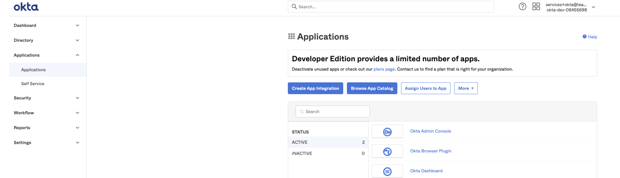Screen dimensions: 620x178
Task: Click the Okta Dashboard app icon
Action: point(387,171)
